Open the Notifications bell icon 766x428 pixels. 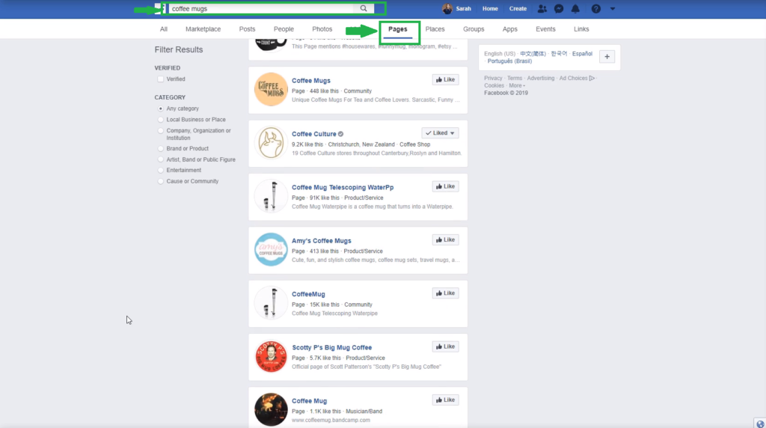click(575, 9)
